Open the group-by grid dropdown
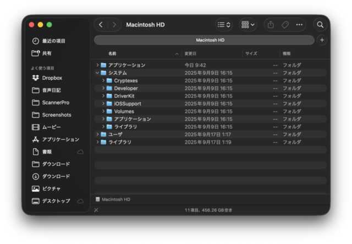The image size is (352, 244). click(x=248, y=25)
